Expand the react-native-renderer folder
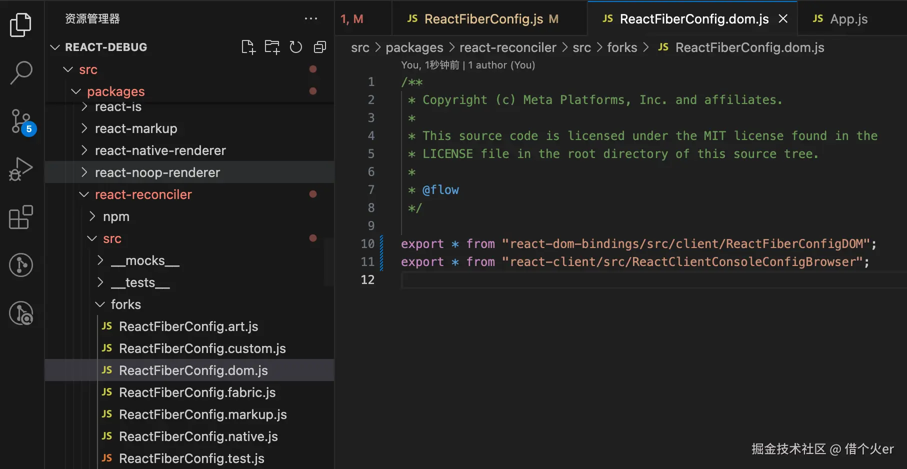Image resolution: width=907 pixels, height=469 pixels. click(160, 150)
